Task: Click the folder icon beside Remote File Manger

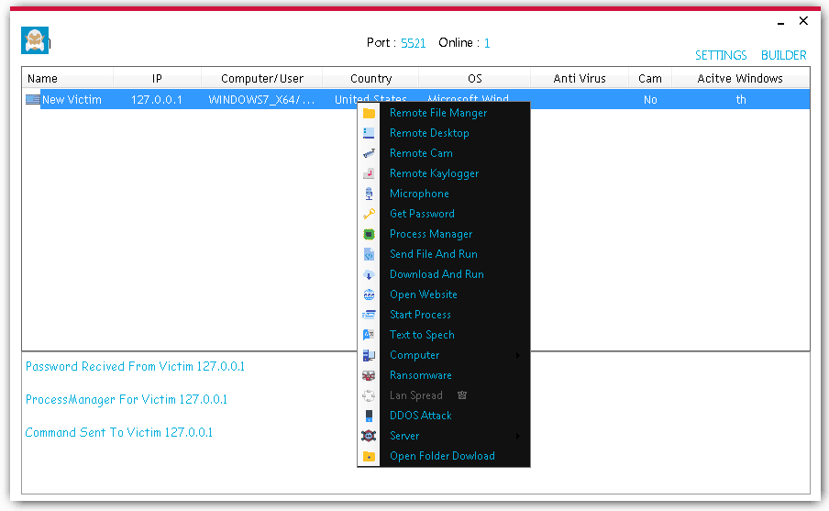Action: [x=369, y=113]
